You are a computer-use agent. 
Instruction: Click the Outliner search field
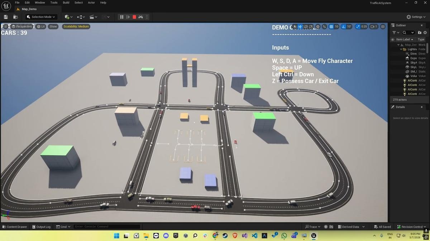408,32
